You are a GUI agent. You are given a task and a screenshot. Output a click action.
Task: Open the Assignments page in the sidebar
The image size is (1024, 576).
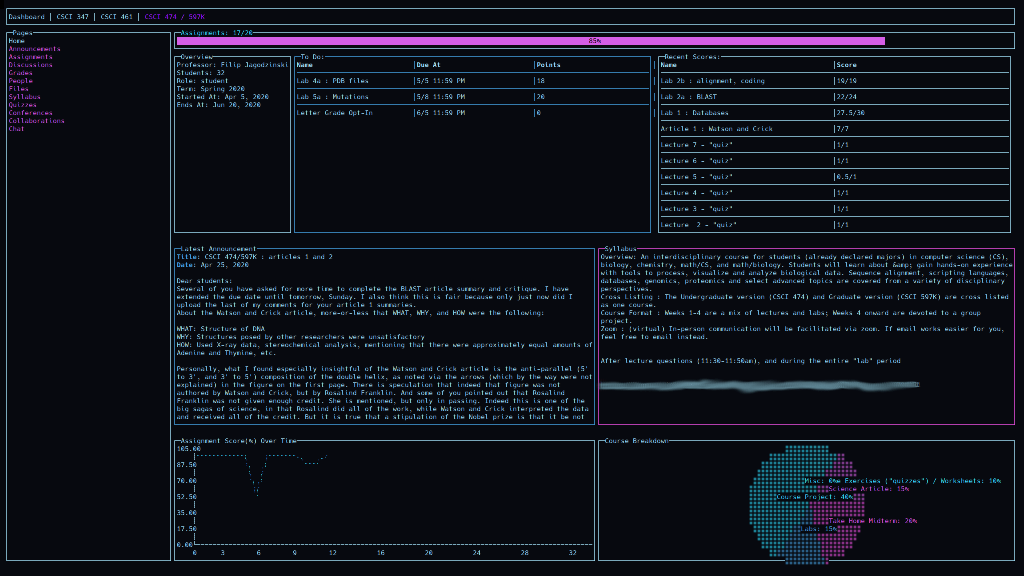pos(30,57)
